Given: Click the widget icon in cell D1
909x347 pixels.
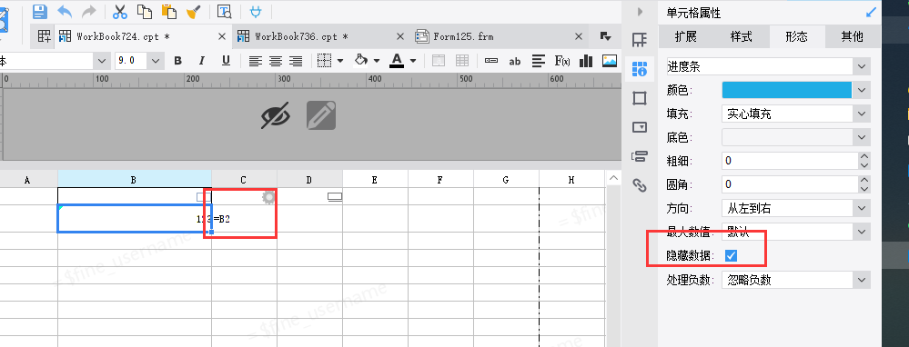Looking at the screenshot, I should pos(335,197).
